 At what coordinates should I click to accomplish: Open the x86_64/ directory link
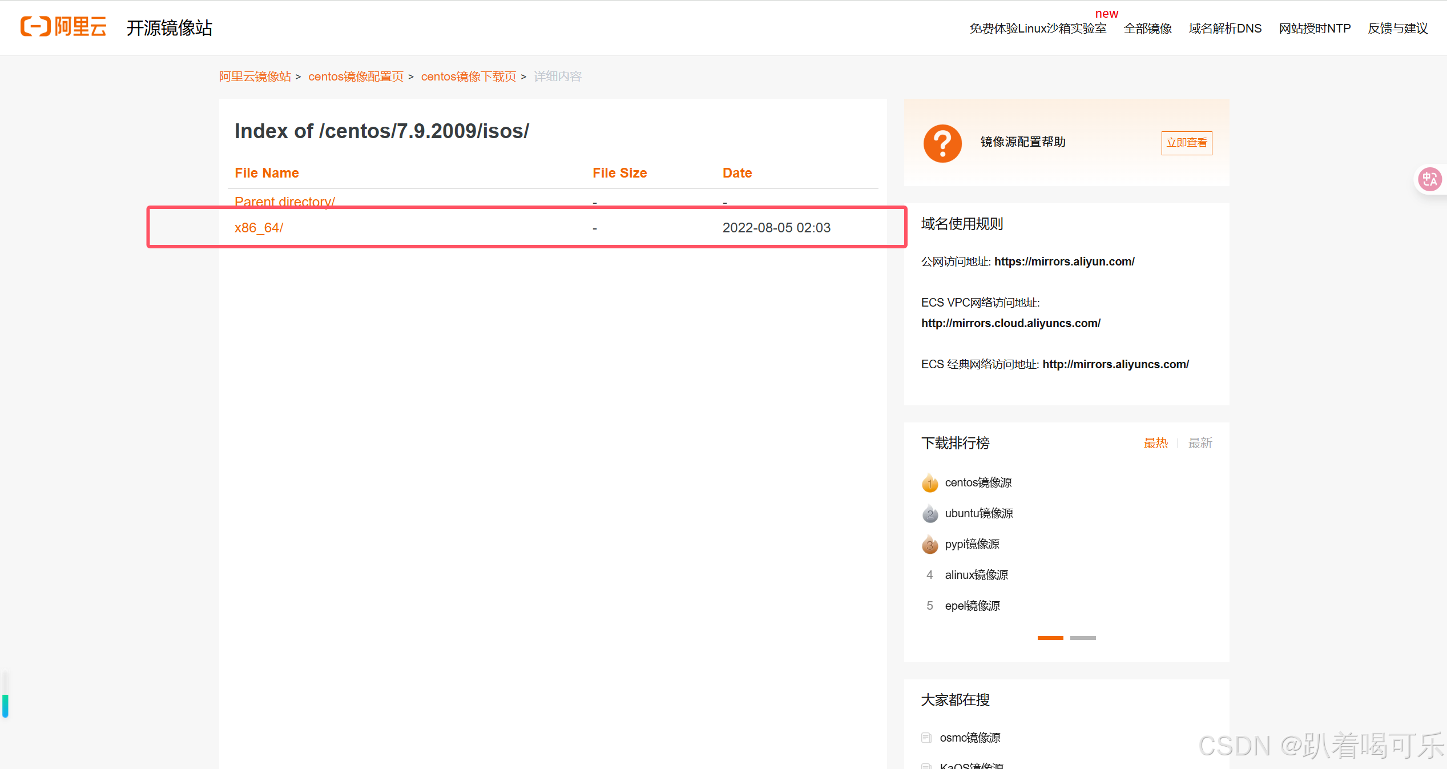point(259,228)
